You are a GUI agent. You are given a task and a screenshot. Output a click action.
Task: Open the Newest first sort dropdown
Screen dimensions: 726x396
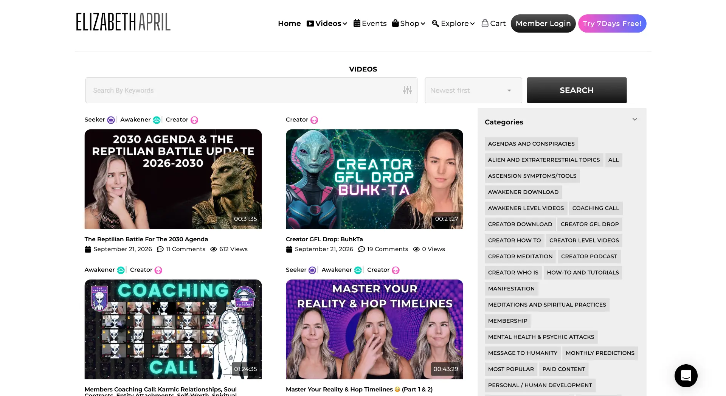click(473, 90)
